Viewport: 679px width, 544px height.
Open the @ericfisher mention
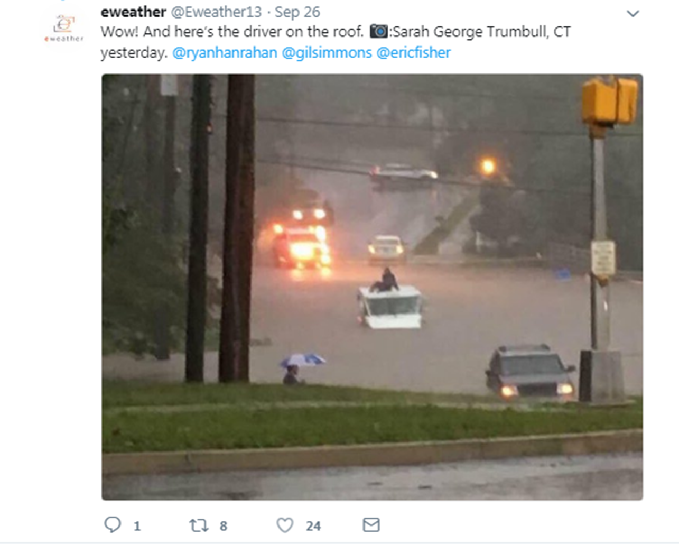[413, 53]
